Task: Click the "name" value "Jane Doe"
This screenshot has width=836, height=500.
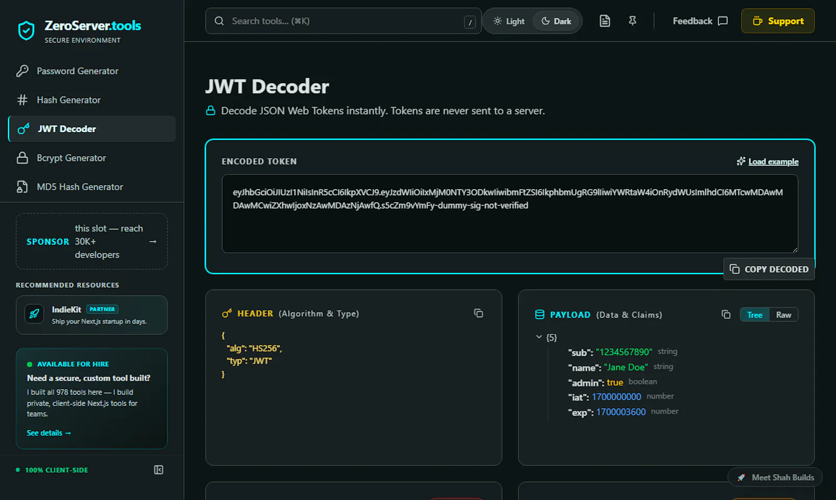Action: tap(626, 367)
